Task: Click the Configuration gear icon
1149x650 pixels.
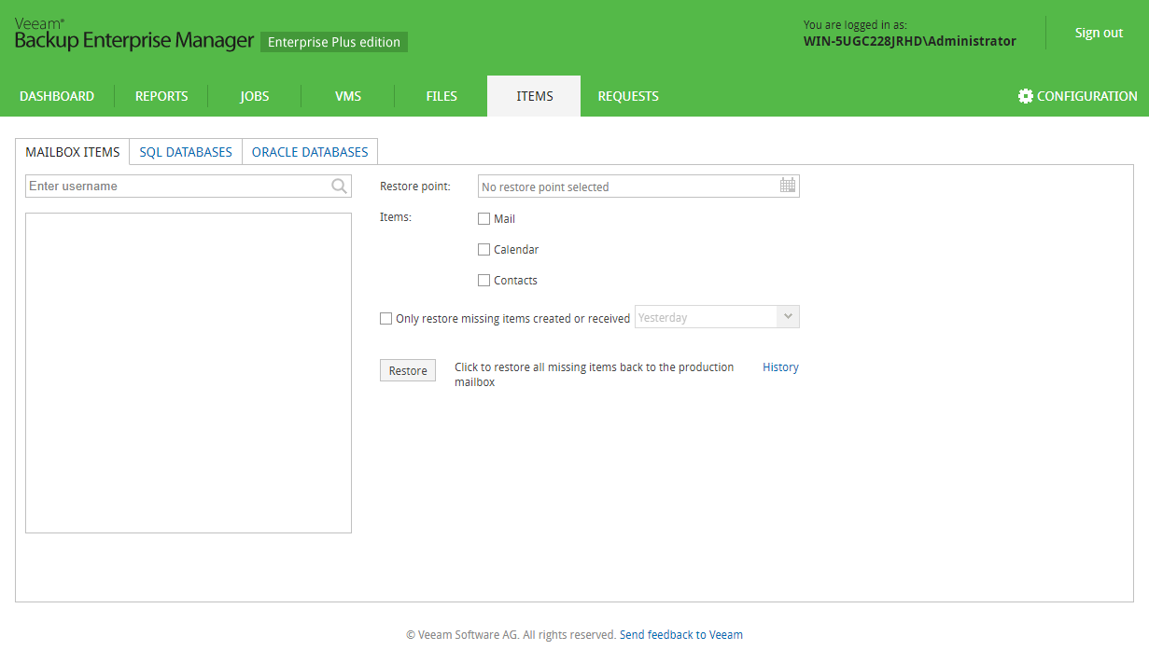Action: pos(1026,96)
